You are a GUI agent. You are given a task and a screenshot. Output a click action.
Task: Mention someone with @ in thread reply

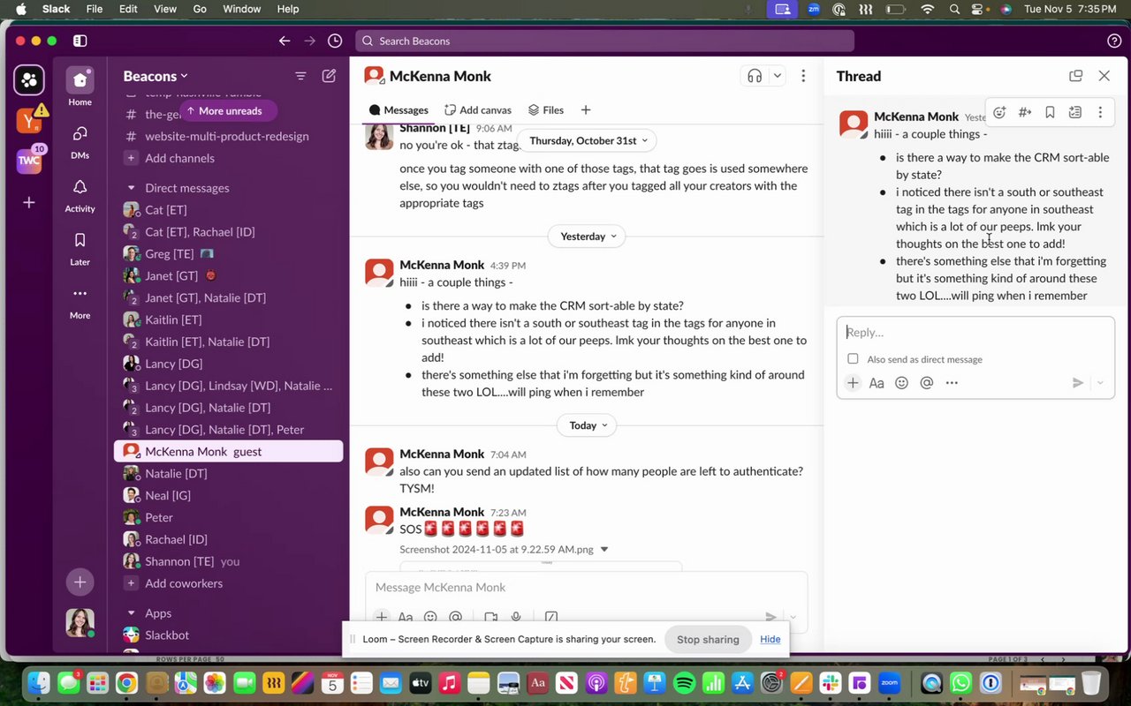click(x=926, y=383)
